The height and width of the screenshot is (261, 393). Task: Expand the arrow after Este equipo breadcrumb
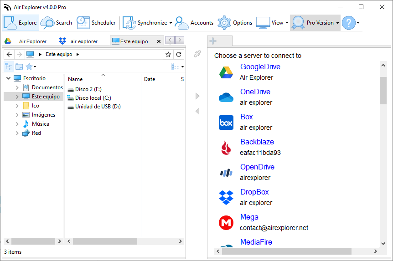coord(78,54)
